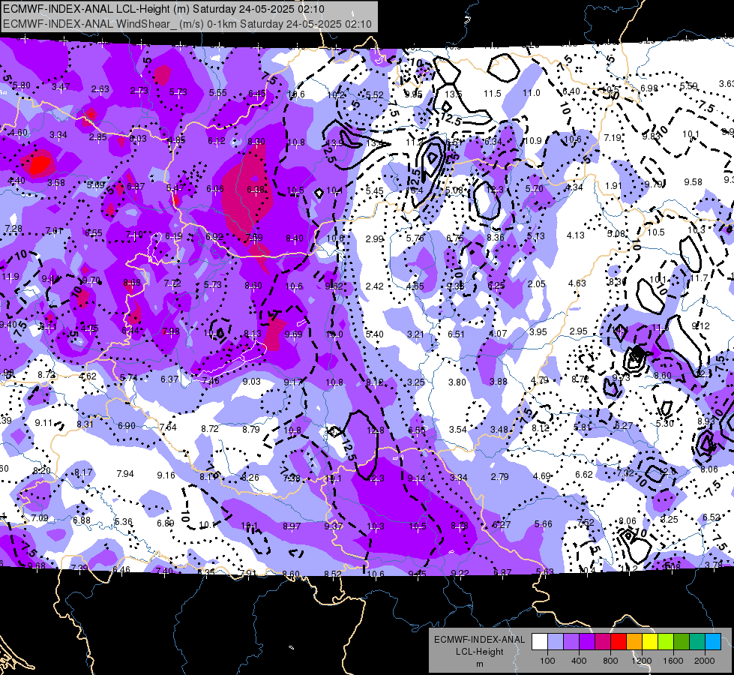Click the map value 9.16
Screen dimensions: 734x675
(x=166, y=475)
